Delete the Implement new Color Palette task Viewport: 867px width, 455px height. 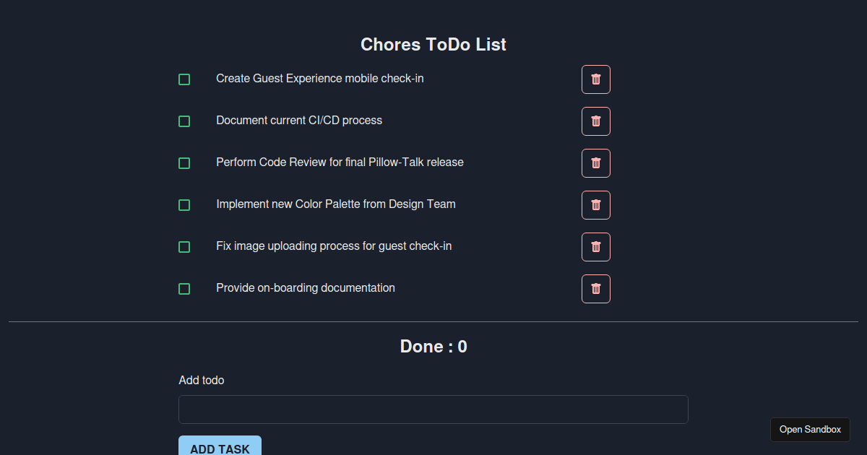tap(595, 205)
